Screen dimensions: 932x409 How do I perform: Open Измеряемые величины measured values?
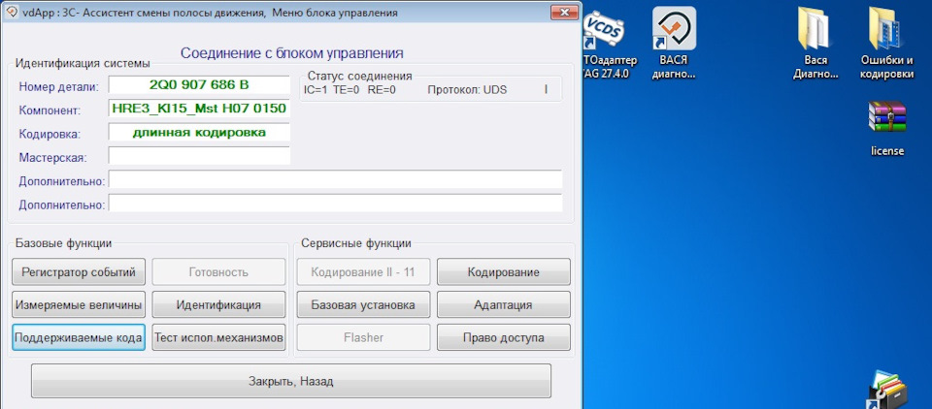(x=79, y=305)
